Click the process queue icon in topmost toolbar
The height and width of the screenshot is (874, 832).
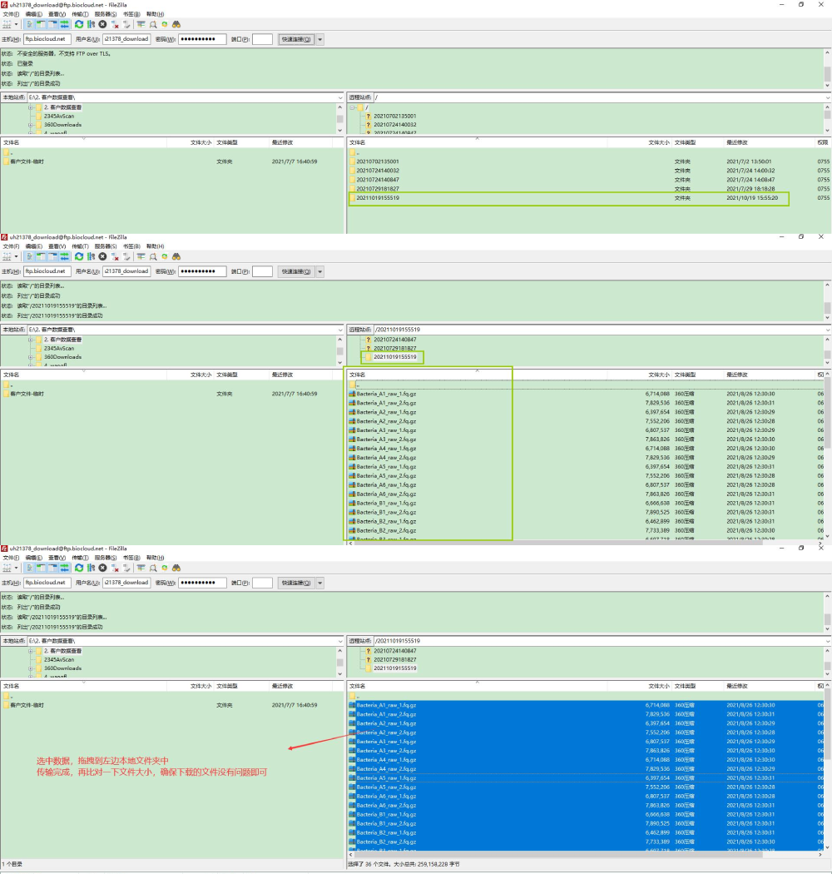coord(91,24)
